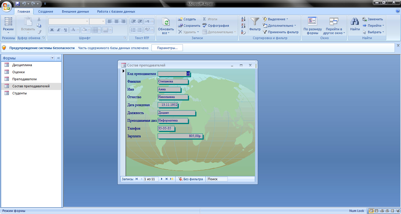Toggle italic К formatting

(59, 30)
